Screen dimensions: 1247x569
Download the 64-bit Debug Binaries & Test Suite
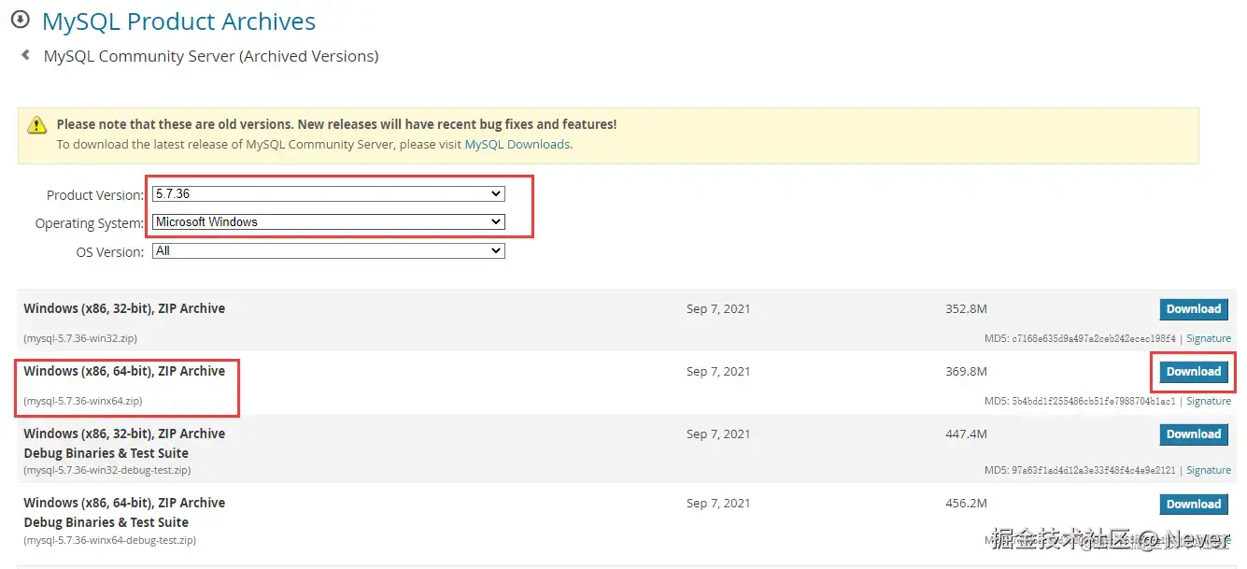tap(1193, 505)
